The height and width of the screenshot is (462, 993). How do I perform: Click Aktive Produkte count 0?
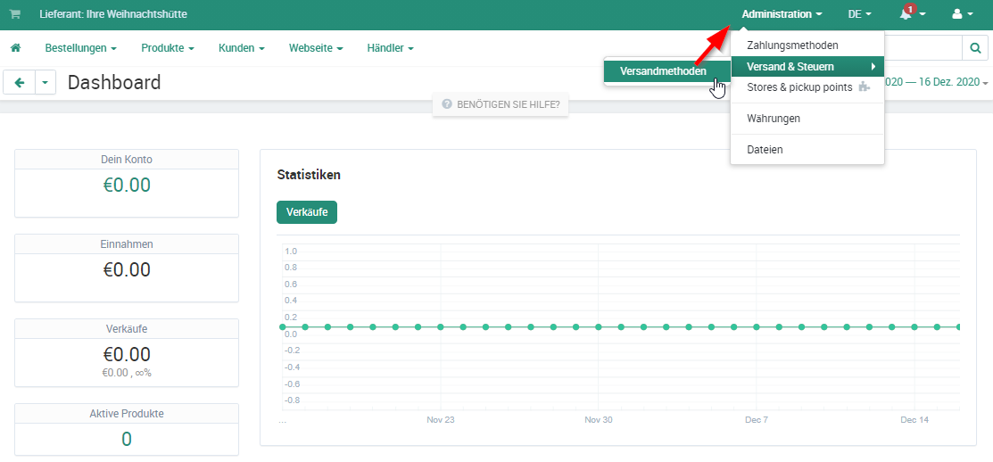(127, 439)
